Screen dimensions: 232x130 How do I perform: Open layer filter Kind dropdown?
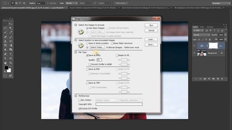[198, 30]
